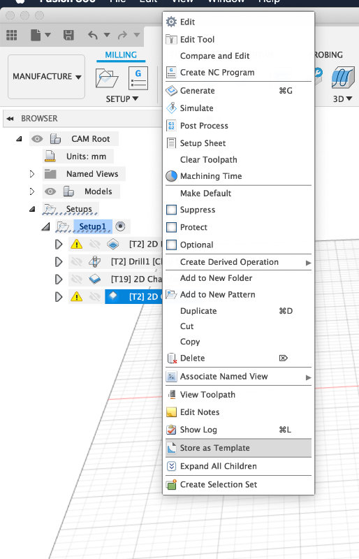Click the Generate toolpath icon
Image resolution: width=359 pixels, height=559 pixels.
click(172, 91)
